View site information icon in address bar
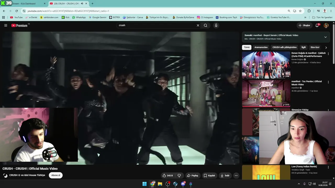This screenshot has width=335, height=188. (x=24, y=11)
